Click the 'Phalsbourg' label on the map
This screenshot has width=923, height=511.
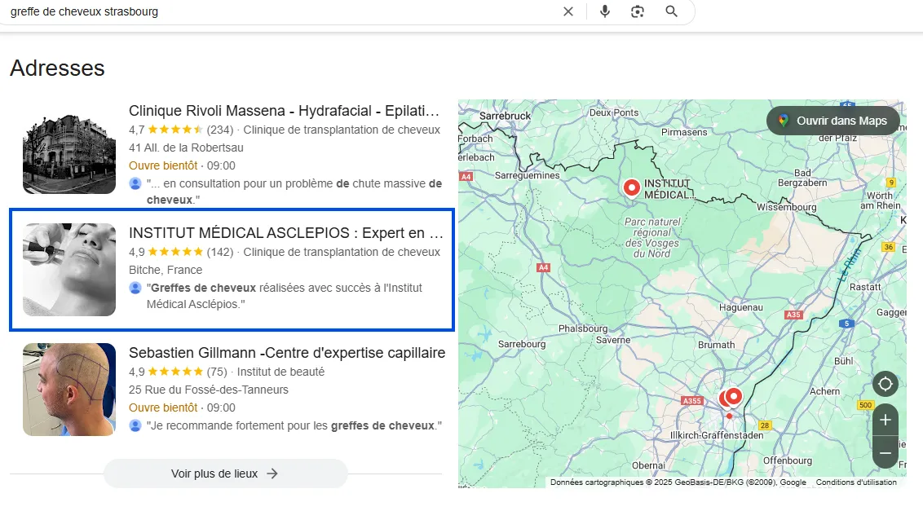pyautogui.click(x=583, y=328)
